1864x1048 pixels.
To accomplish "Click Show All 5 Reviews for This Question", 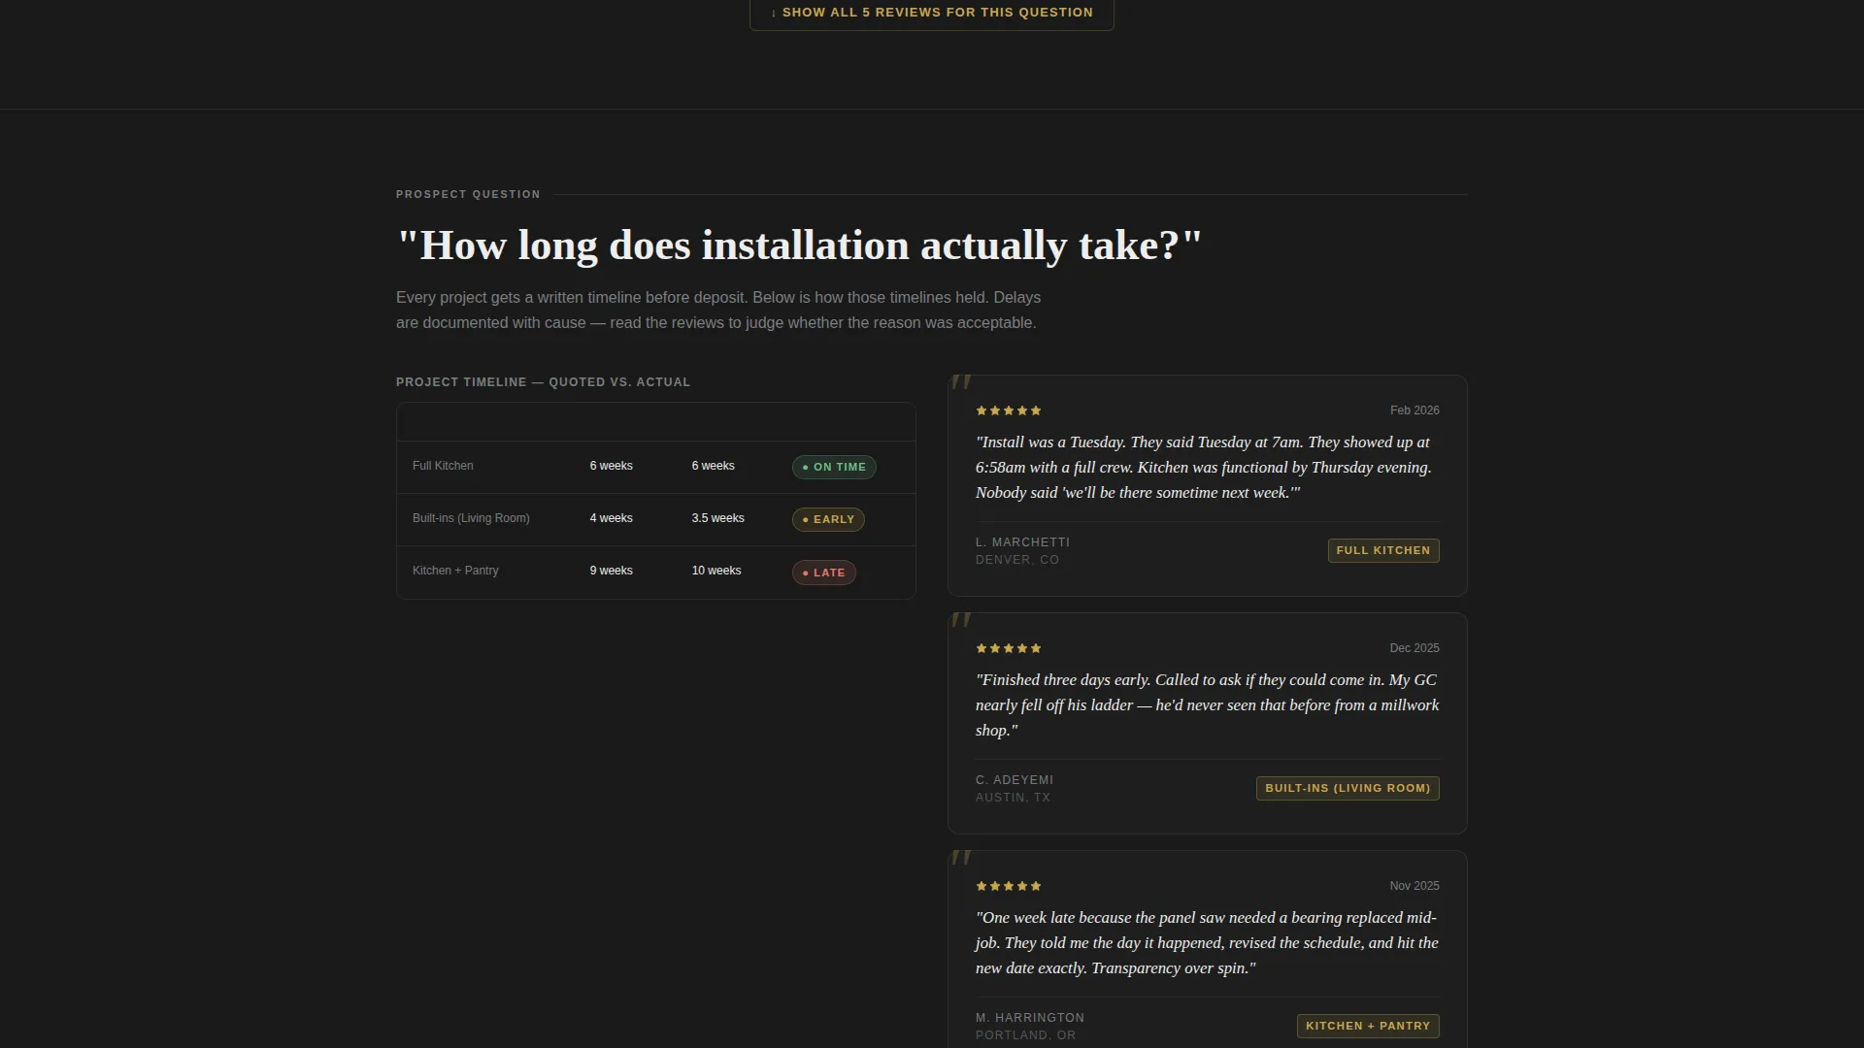I will click(931, 14).
